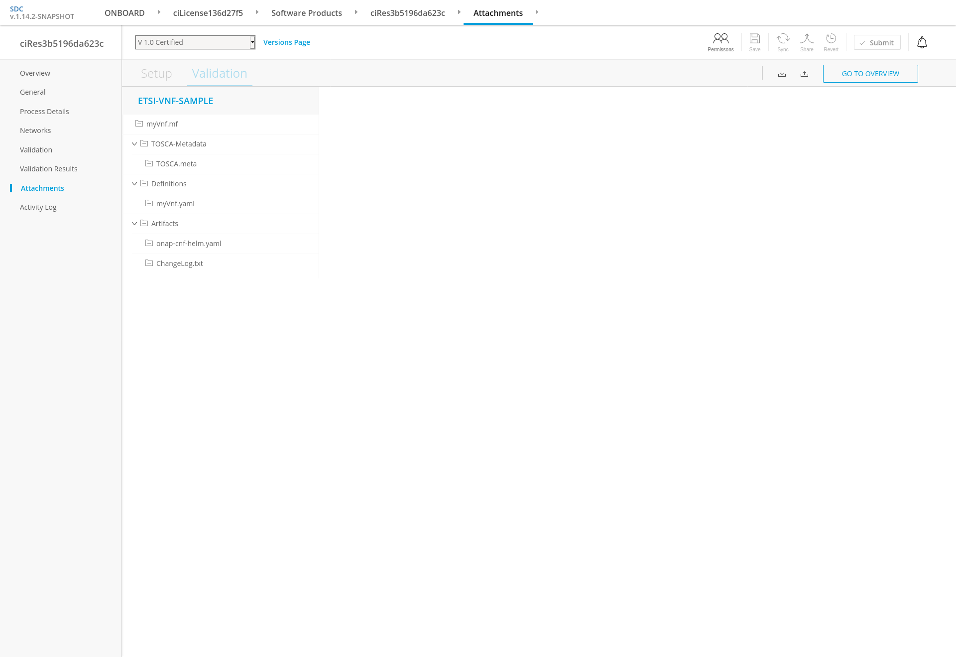Collapse the Artifacts folder chevron
Image resolution: width=956 pixels, height=657 pixels.
(x=134, y=224)
